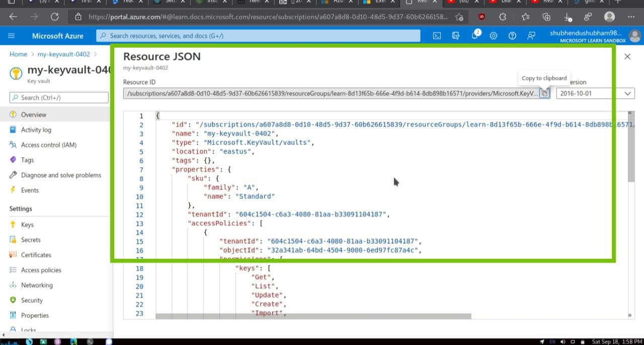Screen dimensions: 644x345
Task: Open Azure portal settings gear
Action: [x=494, y=36]
